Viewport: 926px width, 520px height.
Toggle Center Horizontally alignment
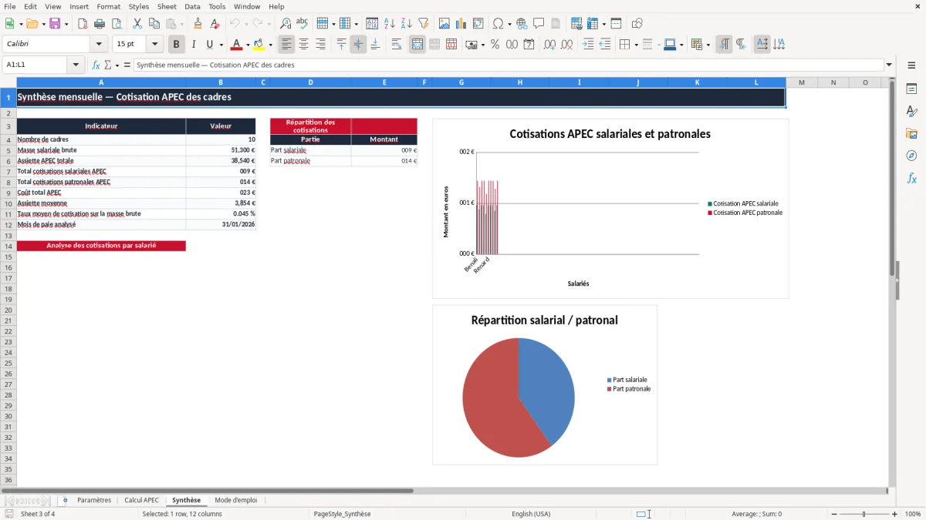[304, 45]
